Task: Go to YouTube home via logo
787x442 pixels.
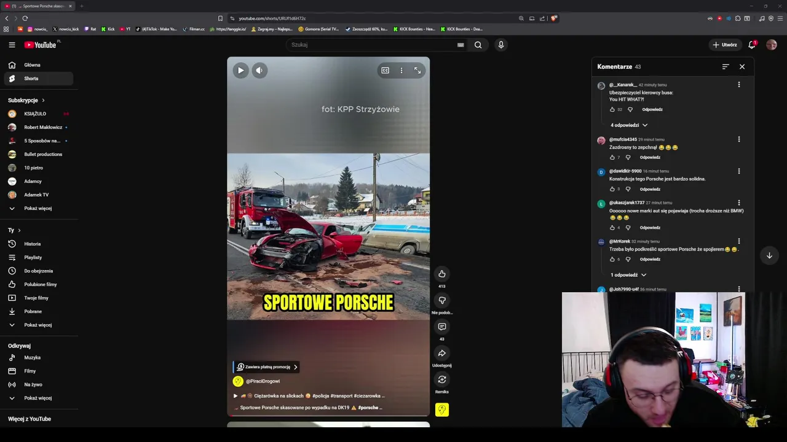Action: pyautogui.click(x=41, y=45)
